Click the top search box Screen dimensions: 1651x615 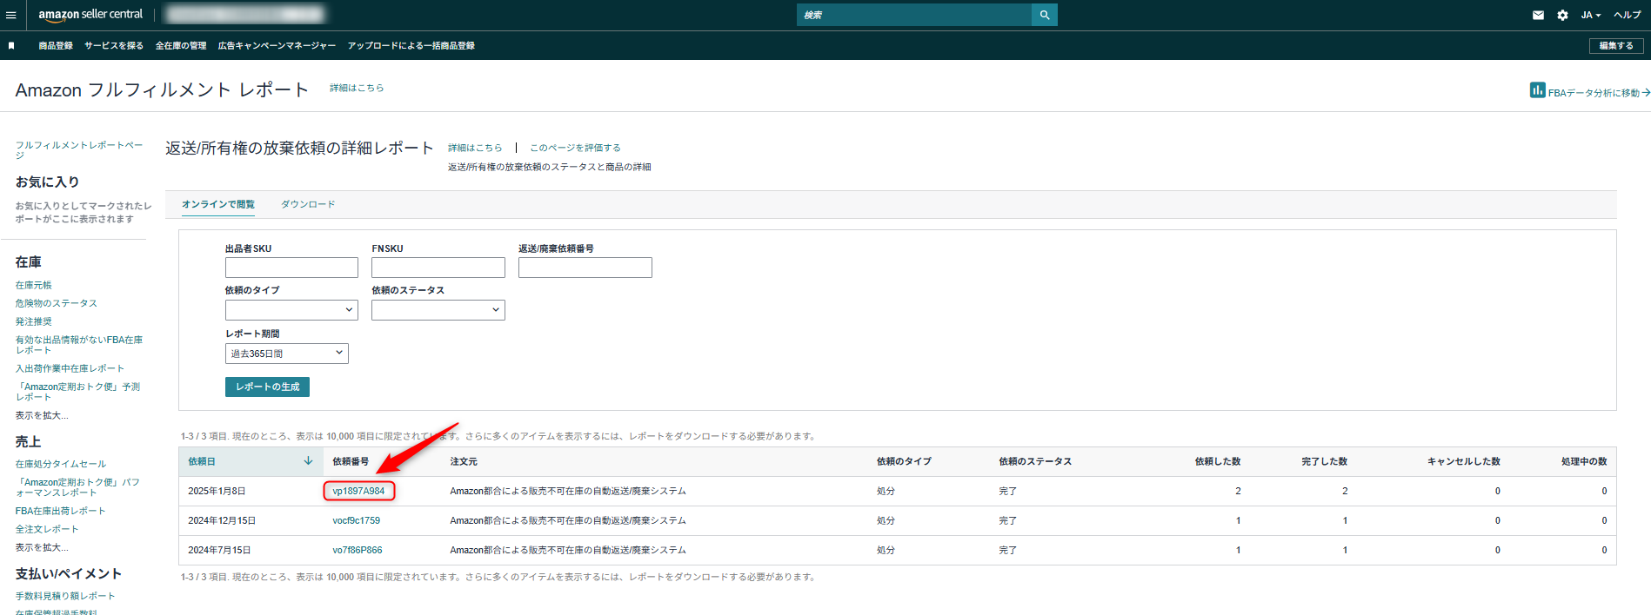(x=914, y=15)
